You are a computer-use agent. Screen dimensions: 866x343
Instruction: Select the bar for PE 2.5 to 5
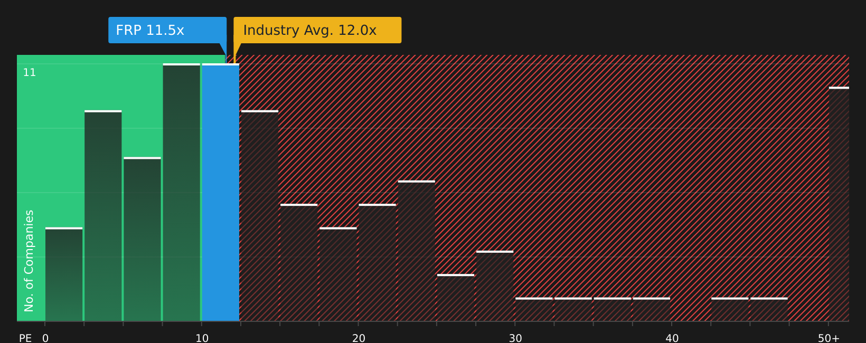pos(103,216)
